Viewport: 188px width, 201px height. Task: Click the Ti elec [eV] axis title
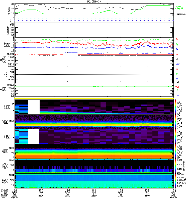3,89
